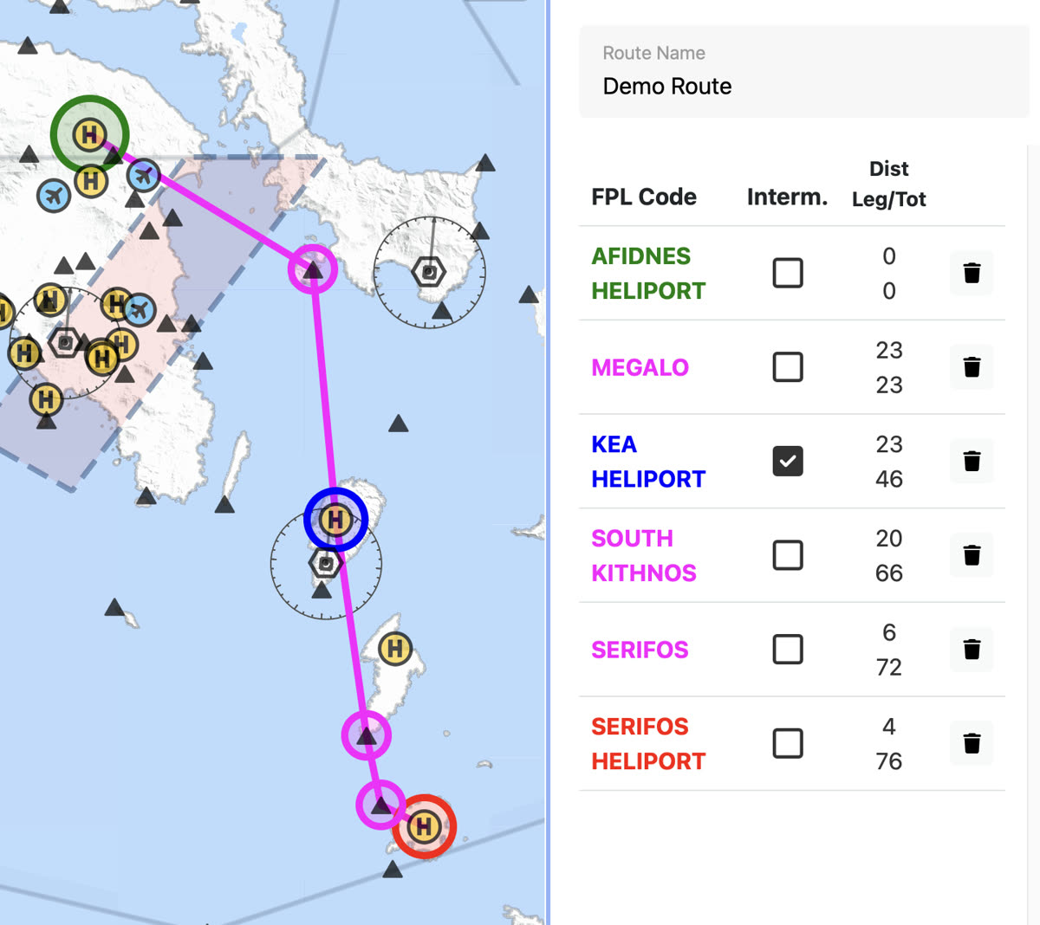Image resolution: width=1040 pixels, height=925 pixels.
Task: Toggle intermediate checkbox for SERIFOS
Action: pos(788,649)
